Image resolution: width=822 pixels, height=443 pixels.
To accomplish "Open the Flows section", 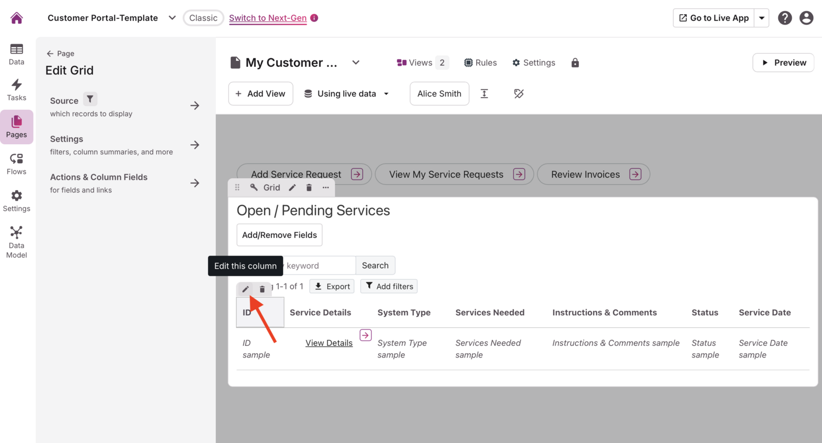I will click(16, 164).
